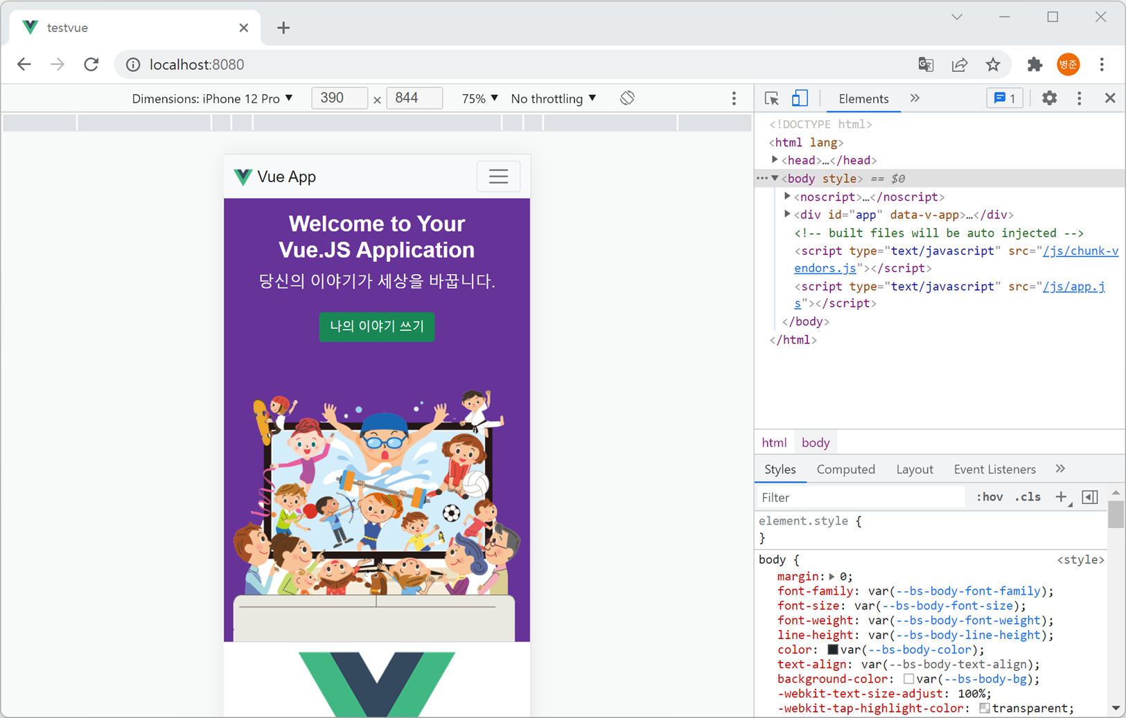Open a new tab with plus button
The height and width of the screenshot is (718, 1126).
point(283,28)
